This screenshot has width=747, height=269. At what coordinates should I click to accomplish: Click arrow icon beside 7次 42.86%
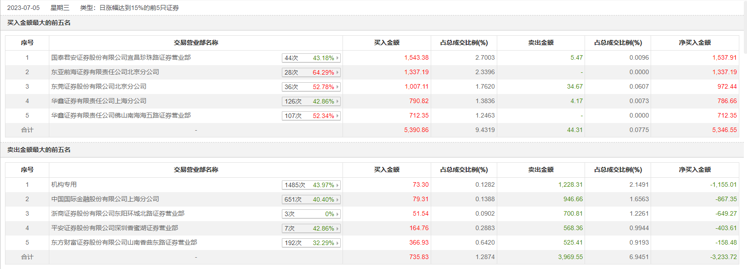click(338, 228)
